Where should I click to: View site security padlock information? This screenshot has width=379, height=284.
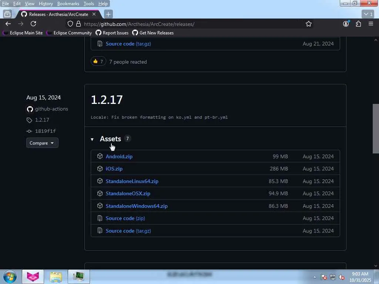click(x=78, y=24)
